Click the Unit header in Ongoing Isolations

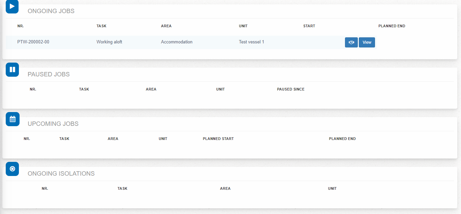pyautogui.click(x=332, y=189)
